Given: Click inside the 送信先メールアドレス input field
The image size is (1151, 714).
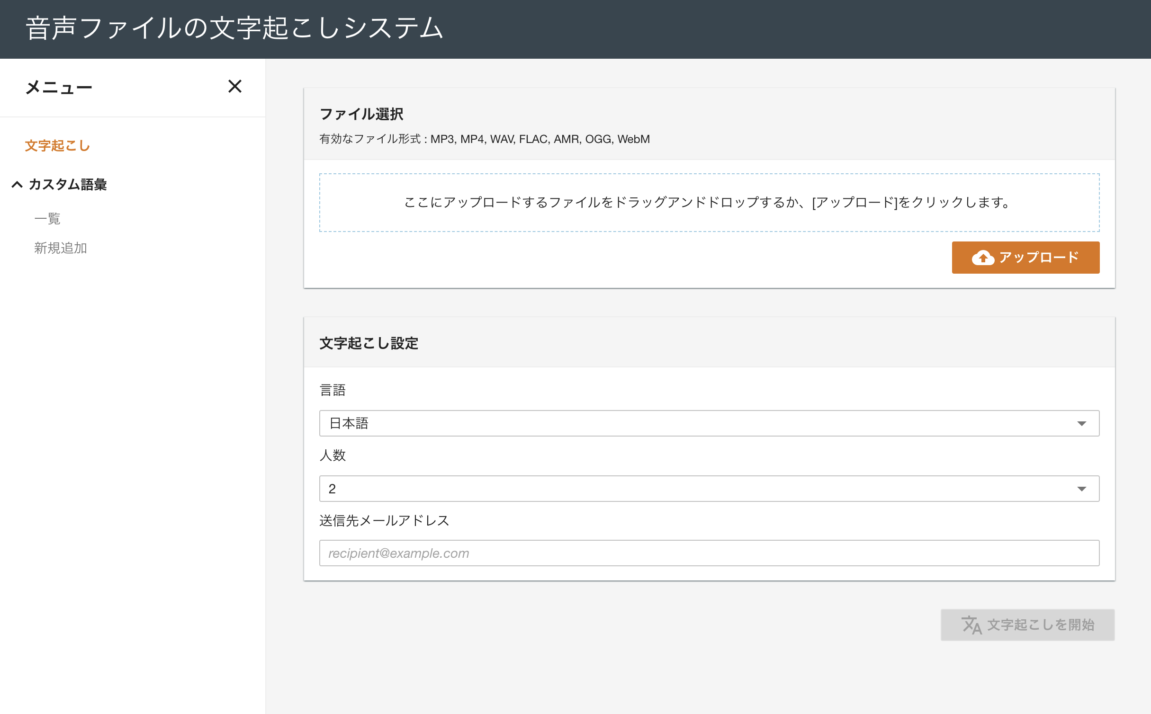Looking at the screenshot, I should click(709, 553).
